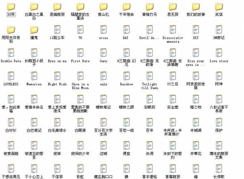Click the cross text file icon
Image resolution: width=244 pixels, height=179 pixels.
tap(103, 30)
